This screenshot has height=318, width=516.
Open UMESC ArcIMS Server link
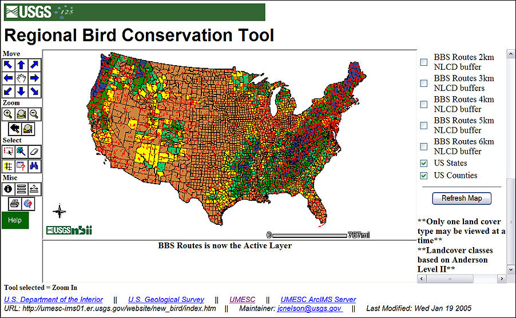(x=318, y=300)
